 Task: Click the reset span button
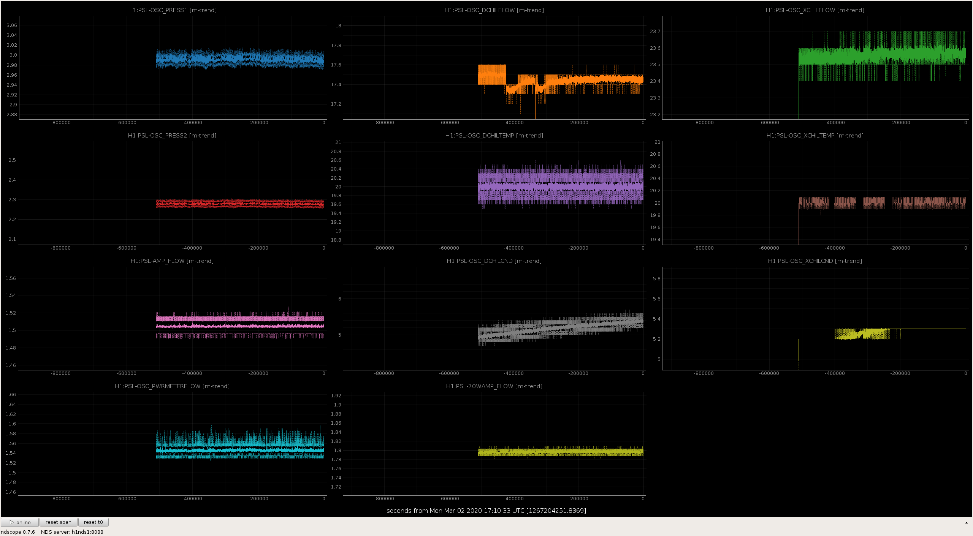(59, 522)
